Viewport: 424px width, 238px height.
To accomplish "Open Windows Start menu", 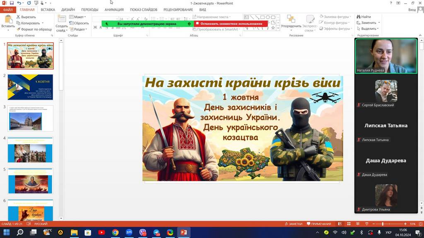I will pos(7,232).
